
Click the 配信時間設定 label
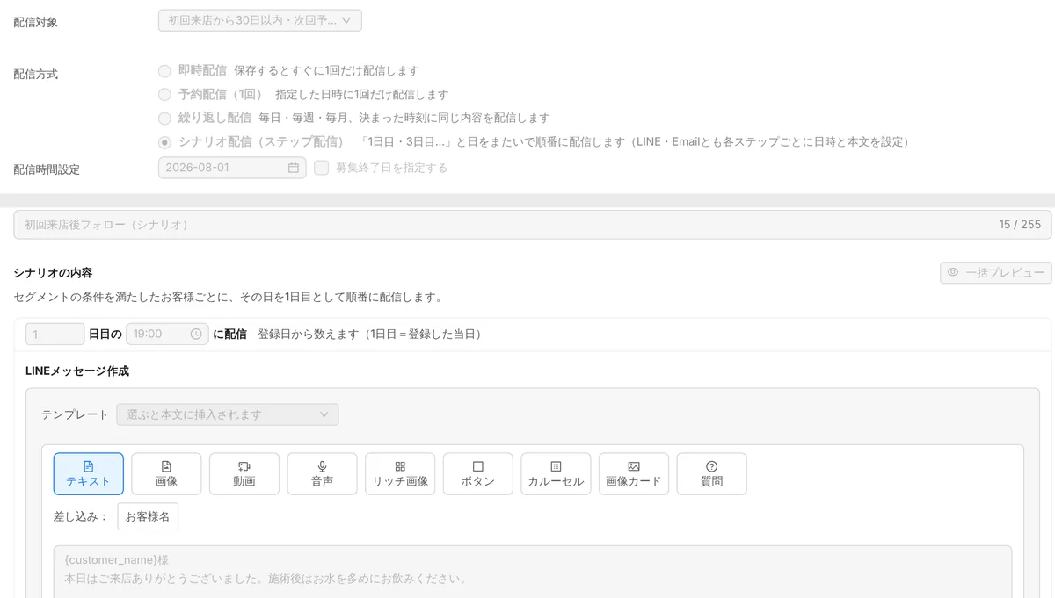pos(47,169)
